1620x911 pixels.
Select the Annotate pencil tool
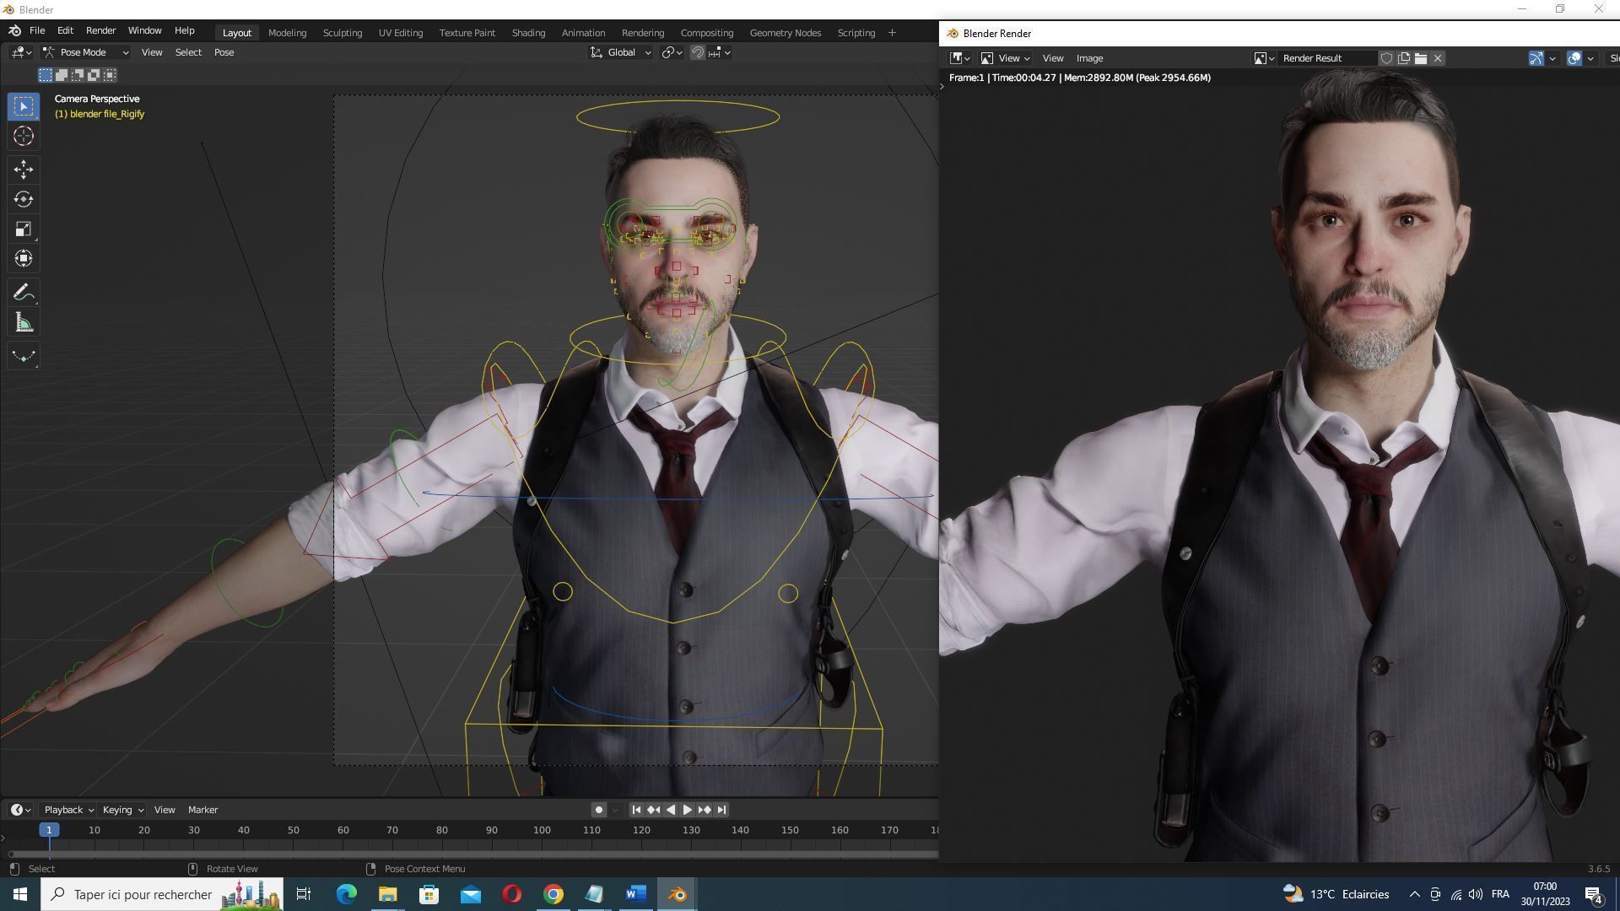point(24,292)
